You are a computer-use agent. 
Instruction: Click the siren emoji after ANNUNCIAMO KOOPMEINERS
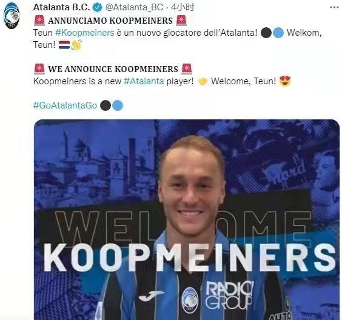click(x=181, y=21)
